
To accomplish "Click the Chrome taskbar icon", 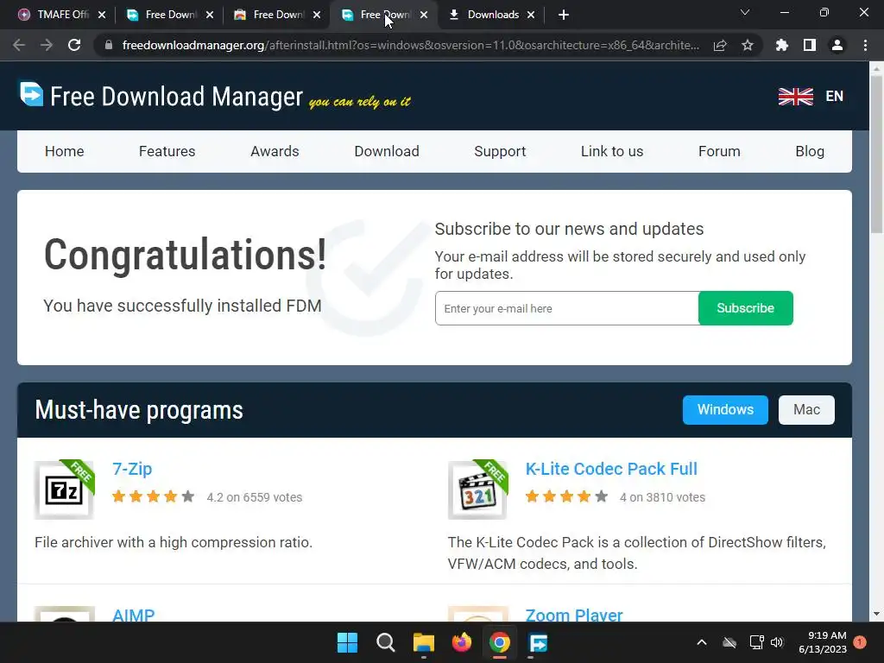I will click(500, 642).
